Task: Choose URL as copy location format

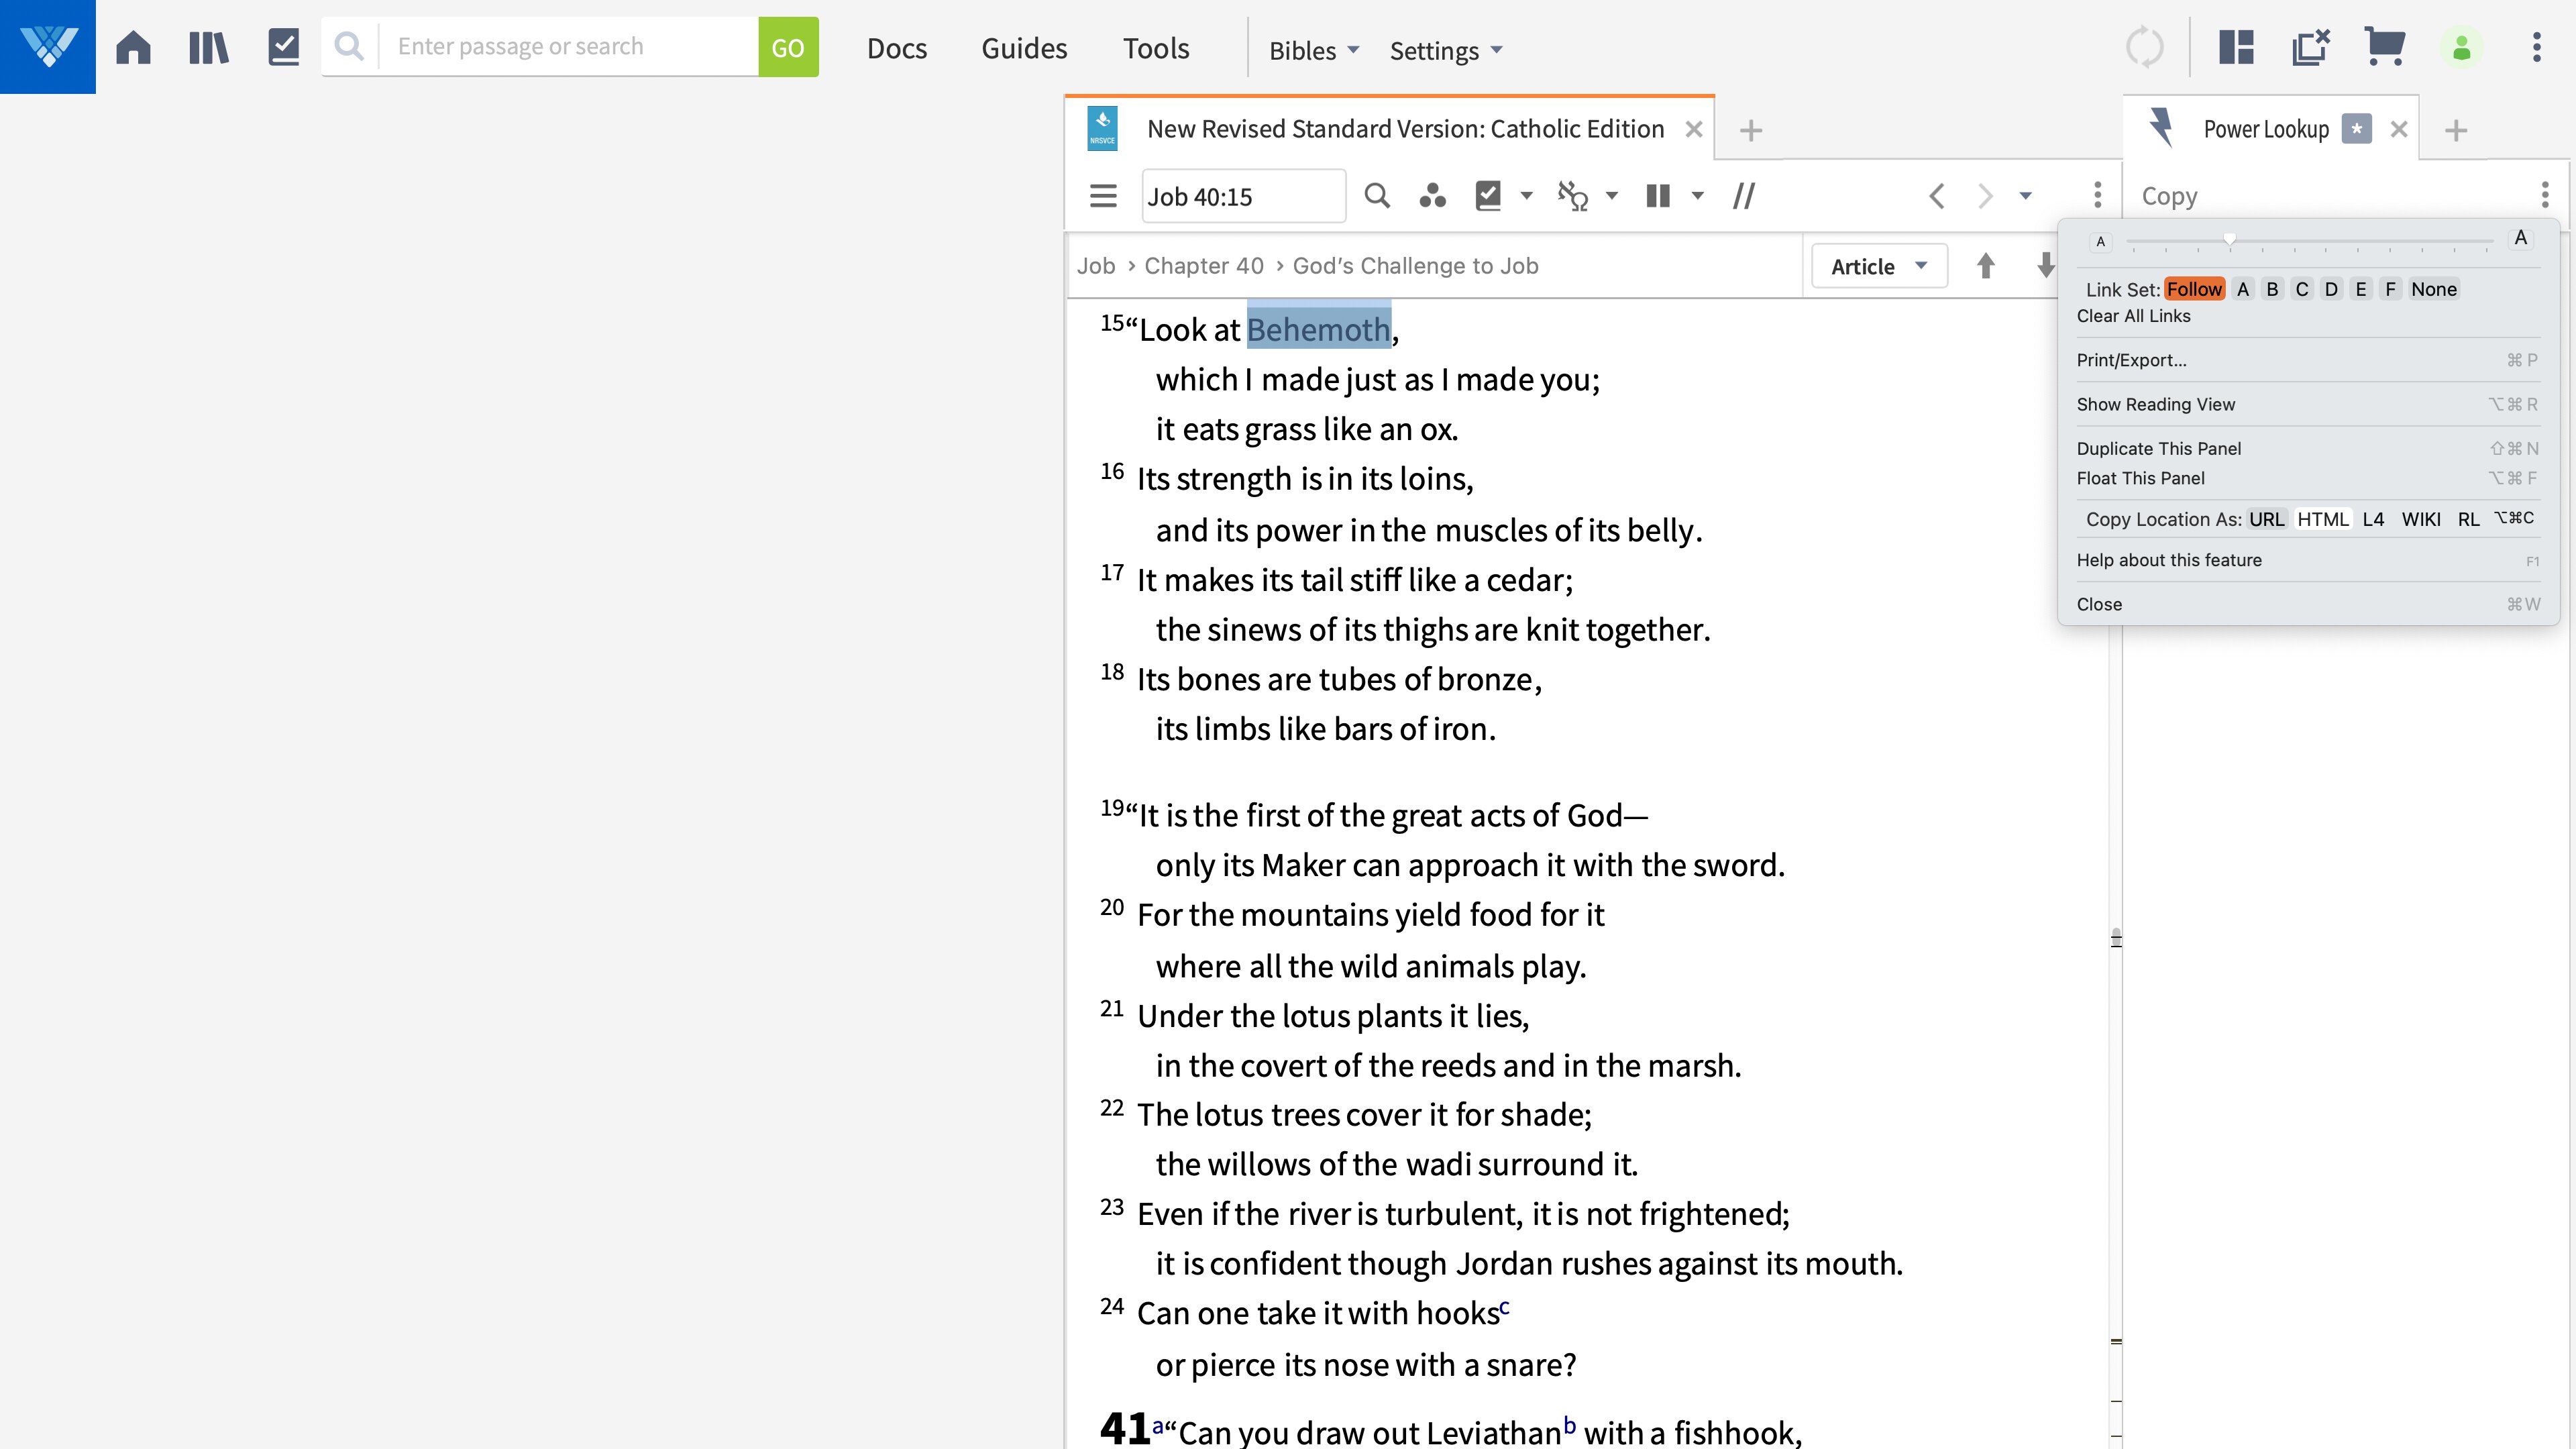Action: [2266, 519]
